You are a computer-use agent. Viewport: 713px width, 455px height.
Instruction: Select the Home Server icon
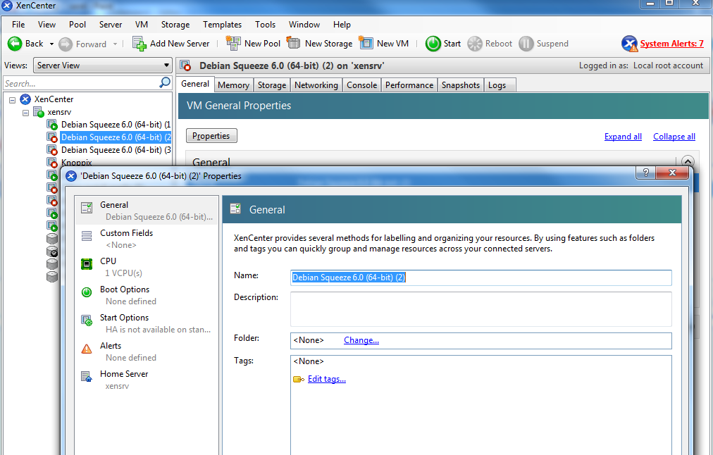tap(87, 377)
